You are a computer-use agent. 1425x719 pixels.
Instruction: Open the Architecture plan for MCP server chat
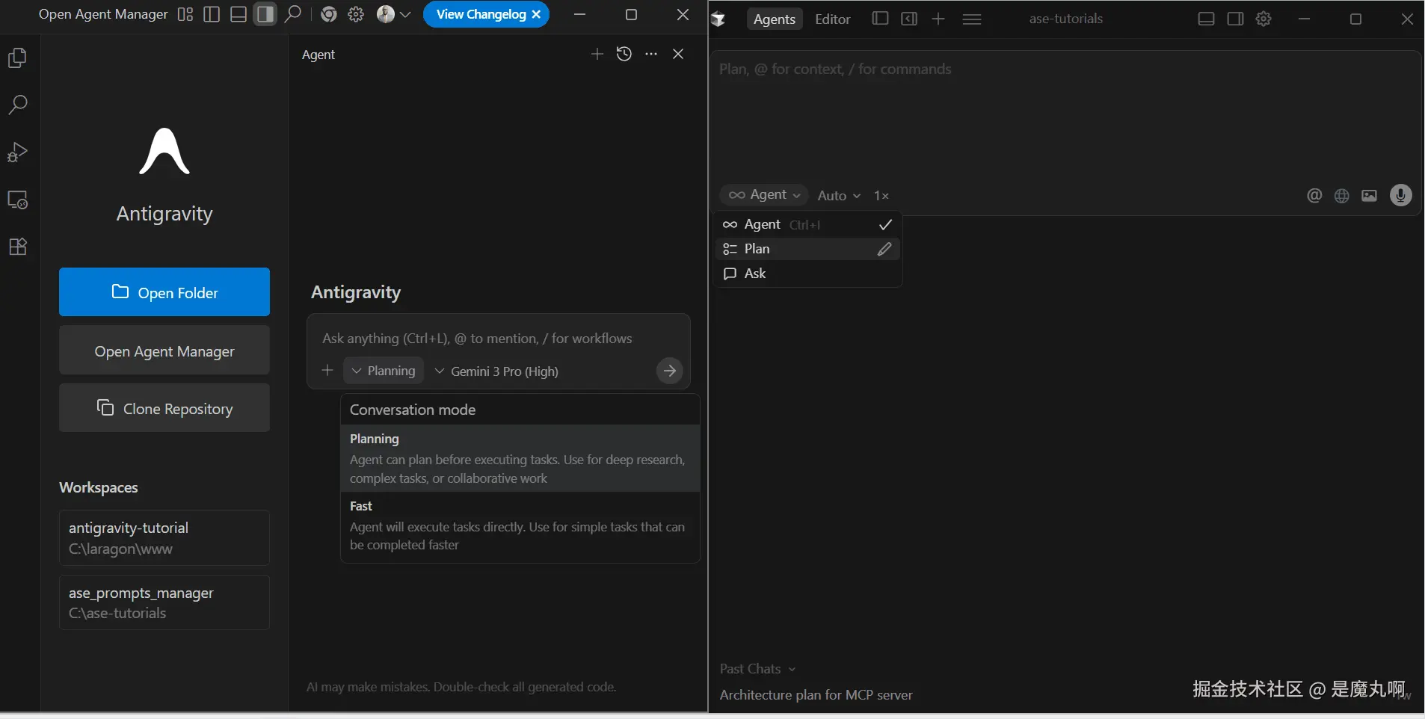coord(816,695)
